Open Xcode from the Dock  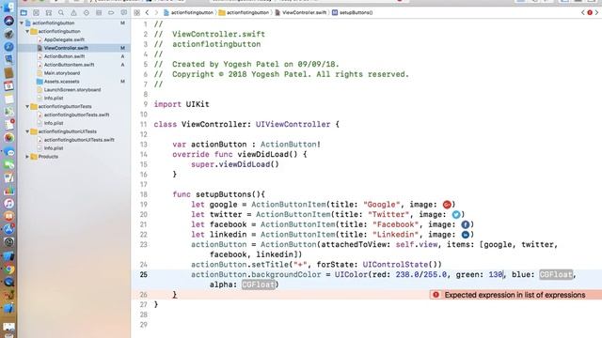coord(8,308)
